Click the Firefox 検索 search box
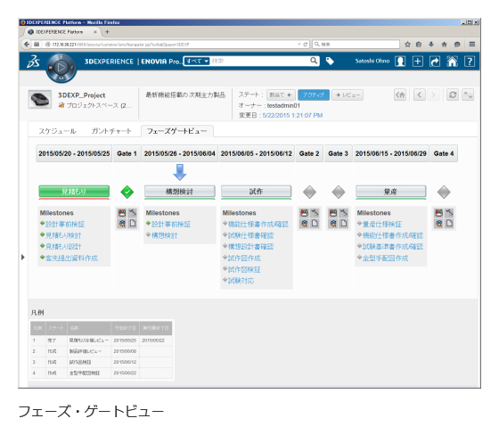The image size is (499, 435). [356, 45]
